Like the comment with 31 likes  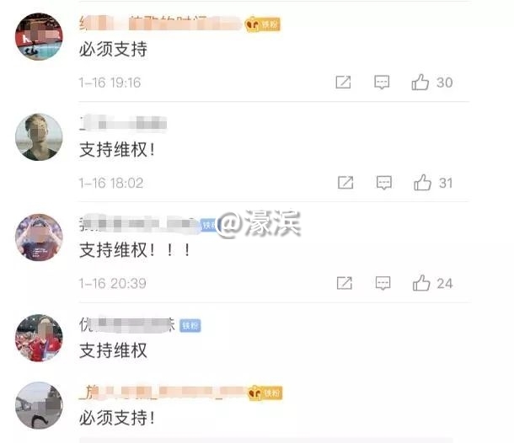422,183
